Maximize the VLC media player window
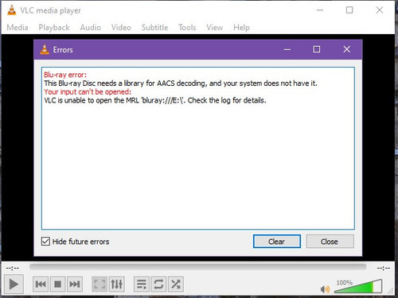This screenshot has width=398, height=298. pos(349,10)
